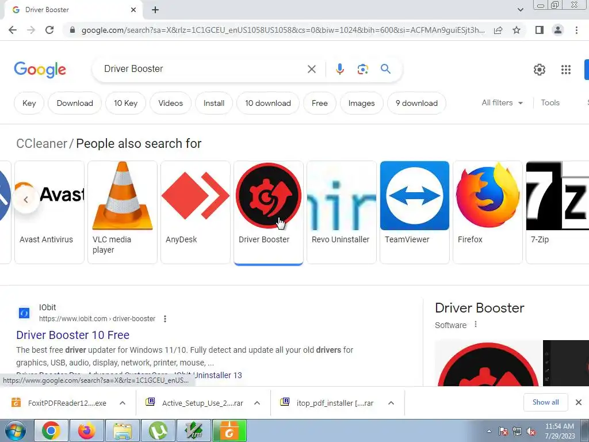
Task: Open knowledge panel Software more options
Action: coord(476,325)
